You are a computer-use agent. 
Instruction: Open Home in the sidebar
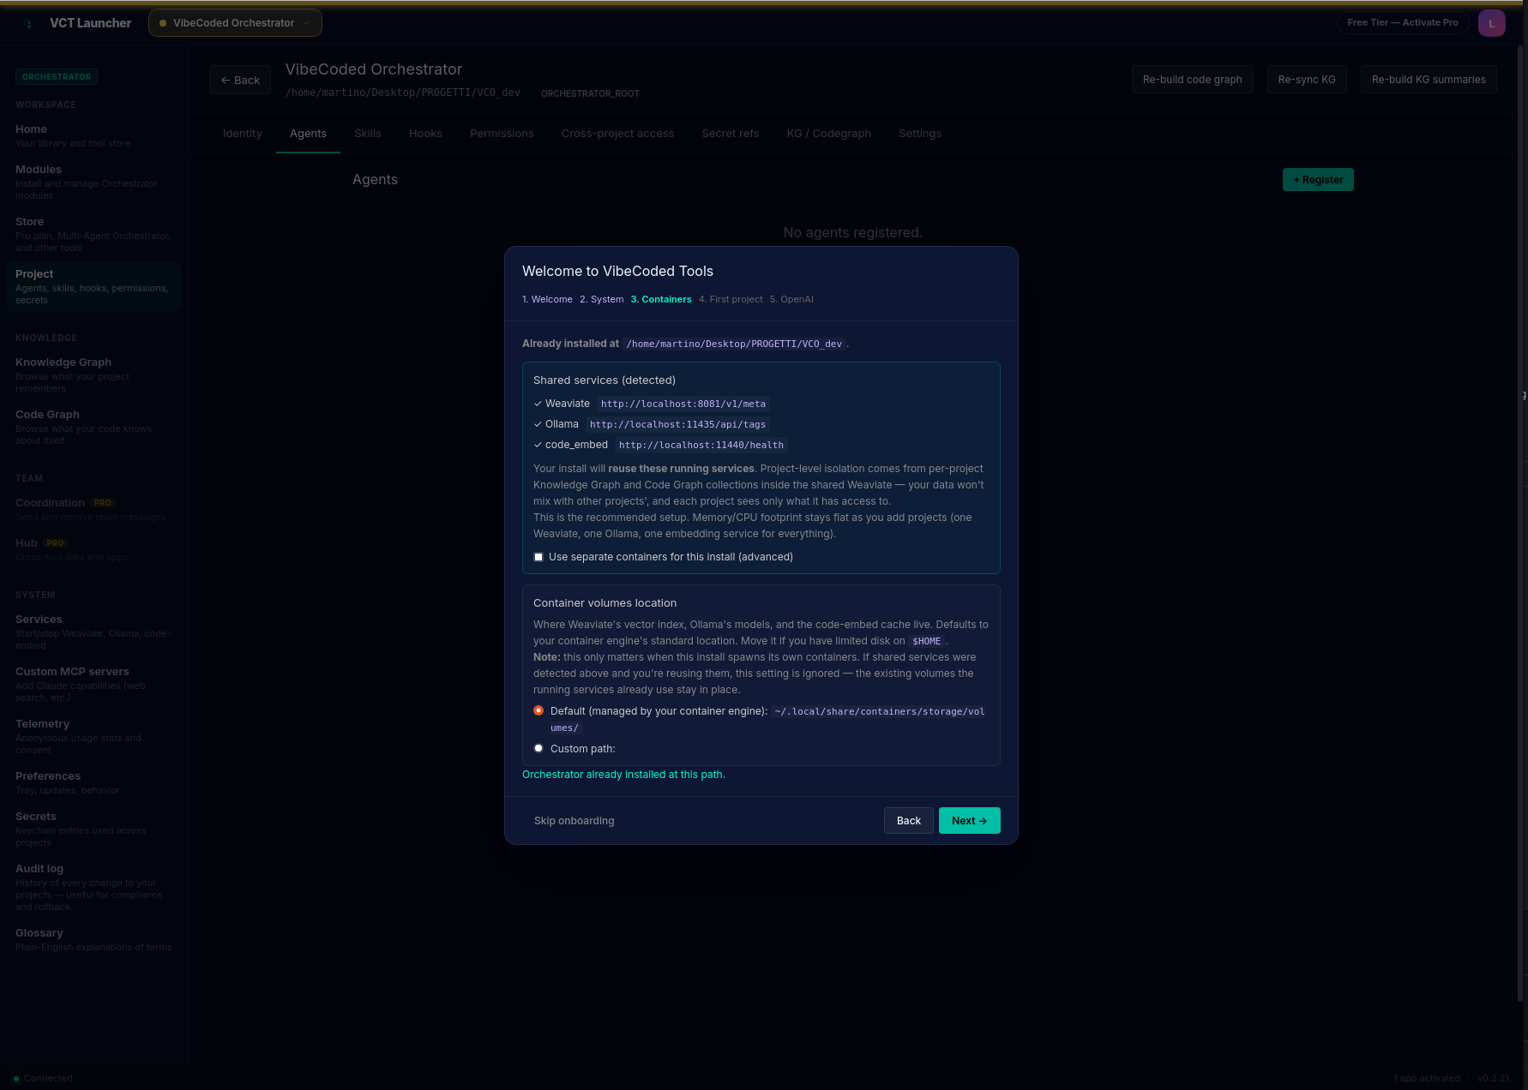tap(93, 135)
